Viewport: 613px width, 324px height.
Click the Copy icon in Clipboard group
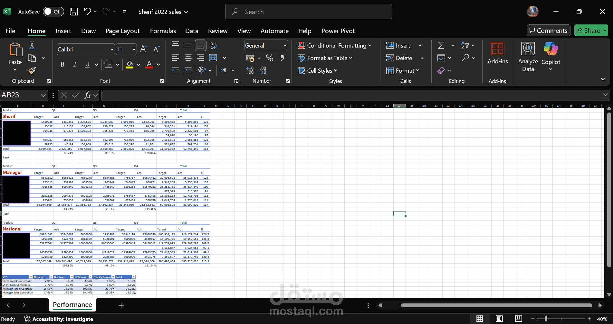[32, 58]
